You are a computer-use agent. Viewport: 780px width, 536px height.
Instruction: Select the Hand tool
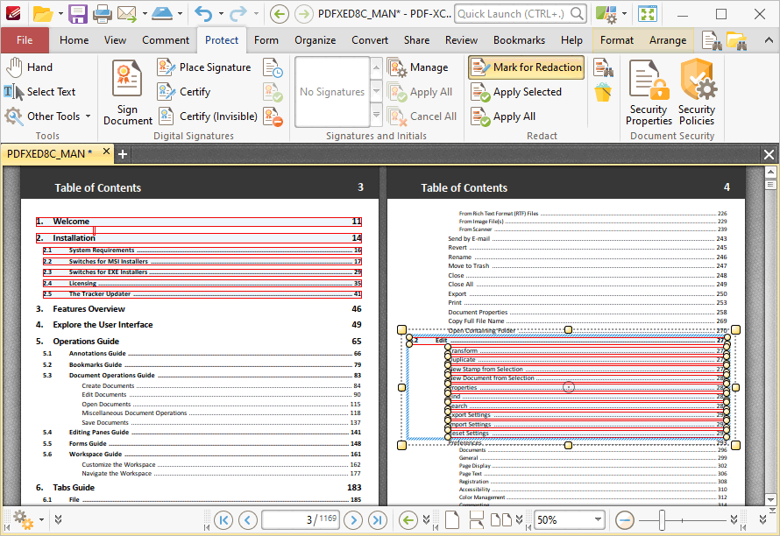(x=29, y=67)
